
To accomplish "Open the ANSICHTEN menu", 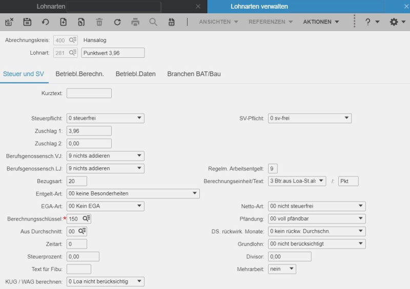I will 218,22.
